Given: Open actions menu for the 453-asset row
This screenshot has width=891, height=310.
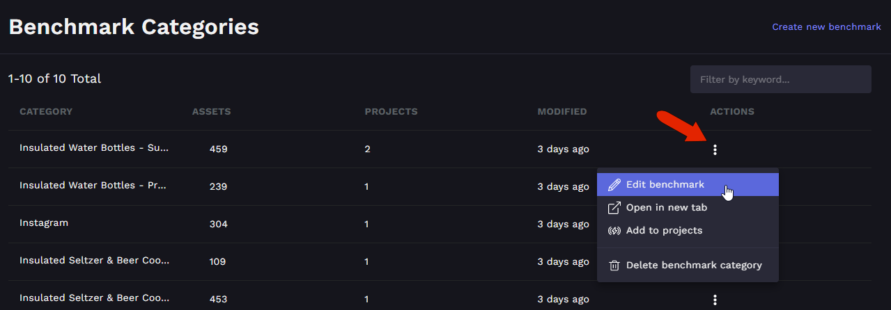Looking at the screenshot, I should click(x=715, y=300).
